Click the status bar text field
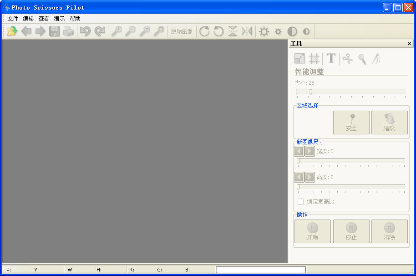Screen dimensions: 416x276 261,270
